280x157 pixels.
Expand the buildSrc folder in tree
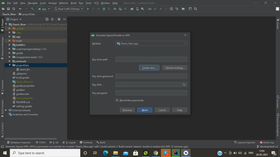click(x=10, y=45)
